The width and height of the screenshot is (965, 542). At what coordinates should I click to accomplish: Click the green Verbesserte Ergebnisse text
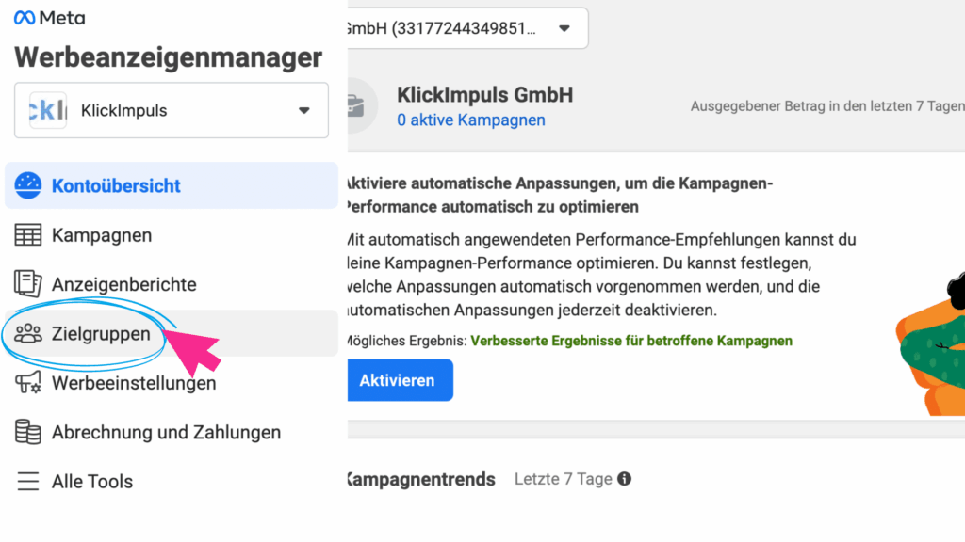[630, 341]
